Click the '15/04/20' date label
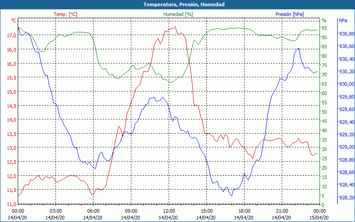This screenshot has width=355, height=222. [319, 218]
